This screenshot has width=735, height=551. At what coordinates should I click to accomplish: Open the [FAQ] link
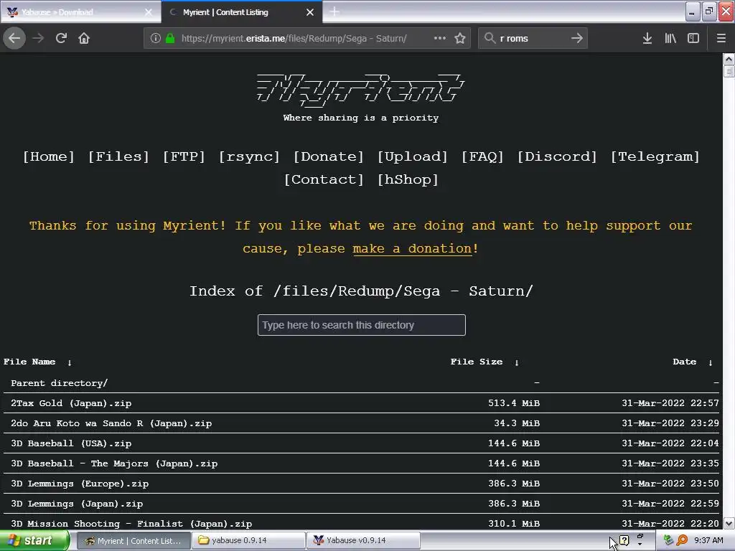(x=482, y=156)
